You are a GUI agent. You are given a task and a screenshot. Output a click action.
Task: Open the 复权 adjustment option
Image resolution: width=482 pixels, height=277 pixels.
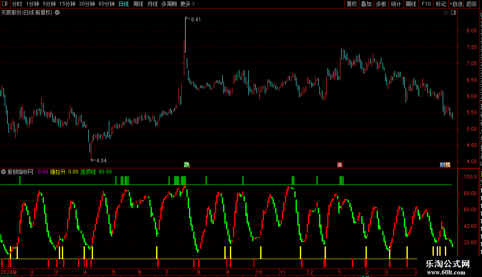351,4
